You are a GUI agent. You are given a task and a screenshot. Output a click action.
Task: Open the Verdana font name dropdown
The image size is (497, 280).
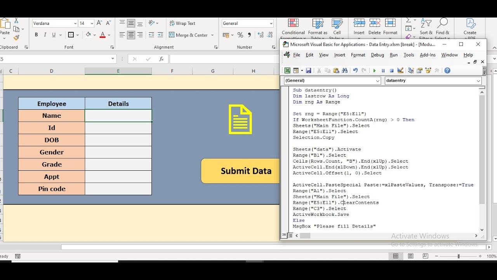(75, 24)
